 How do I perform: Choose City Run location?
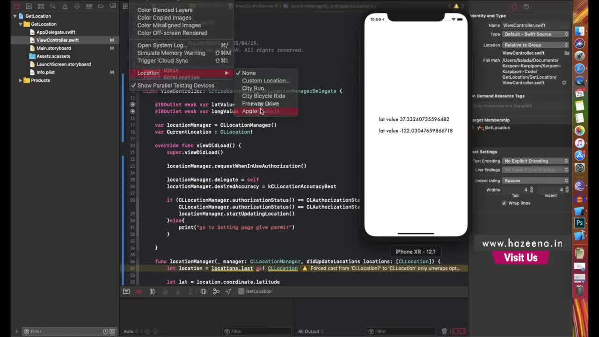click(x=266, y=88)
